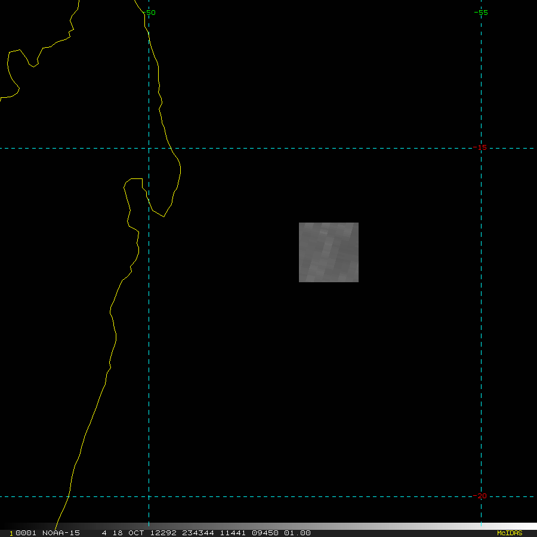
Task: Click the gray satellite image patch
Action: click(328, 252)
